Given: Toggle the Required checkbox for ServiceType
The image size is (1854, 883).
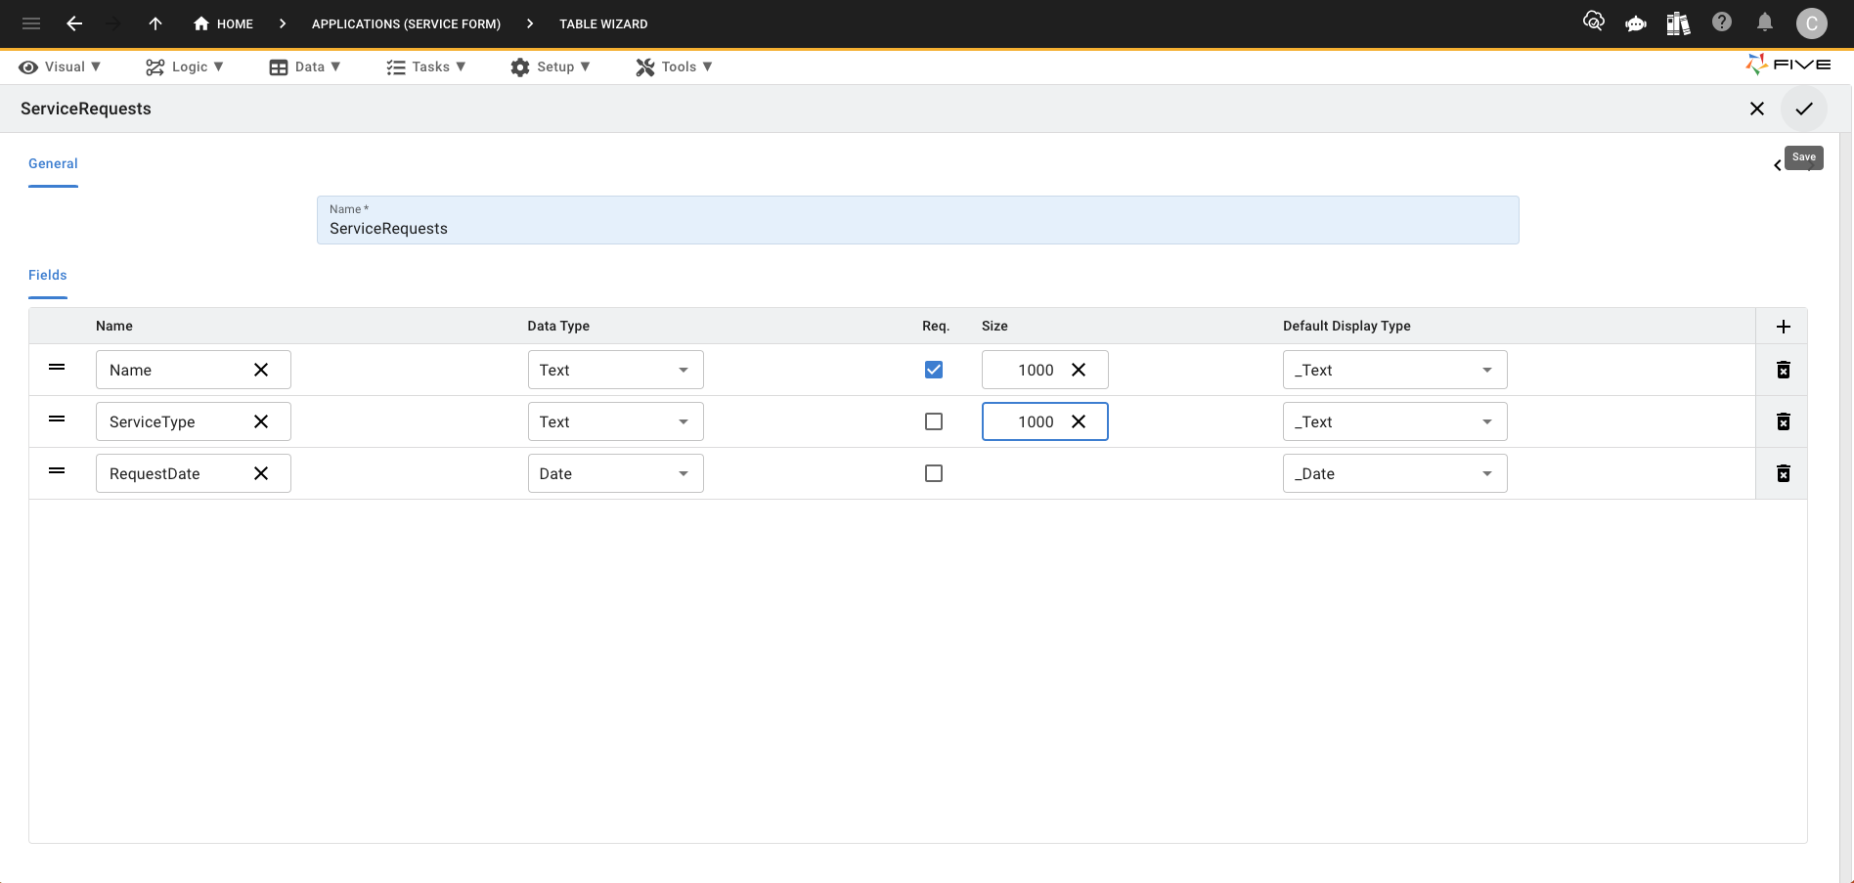Looking at the screenshot, I should tap(934, 420).
